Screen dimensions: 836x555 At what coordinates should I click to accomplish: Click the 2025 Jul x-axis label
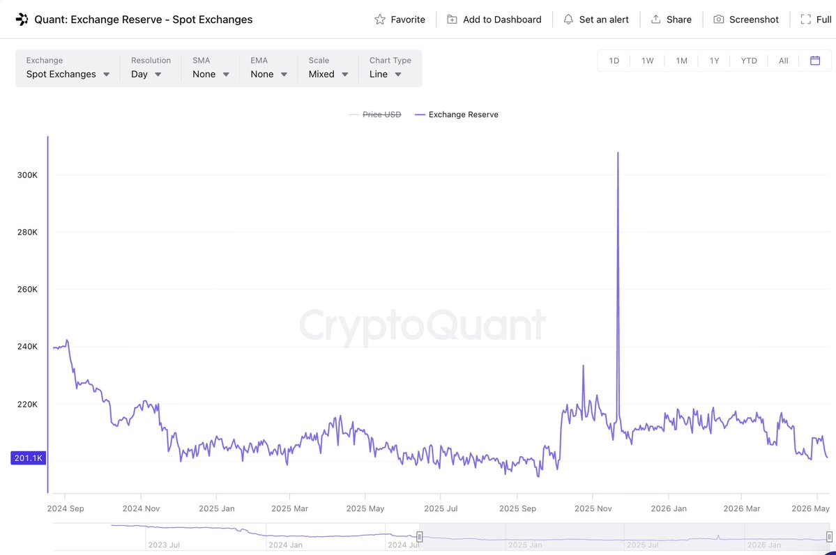click(441, 508)
